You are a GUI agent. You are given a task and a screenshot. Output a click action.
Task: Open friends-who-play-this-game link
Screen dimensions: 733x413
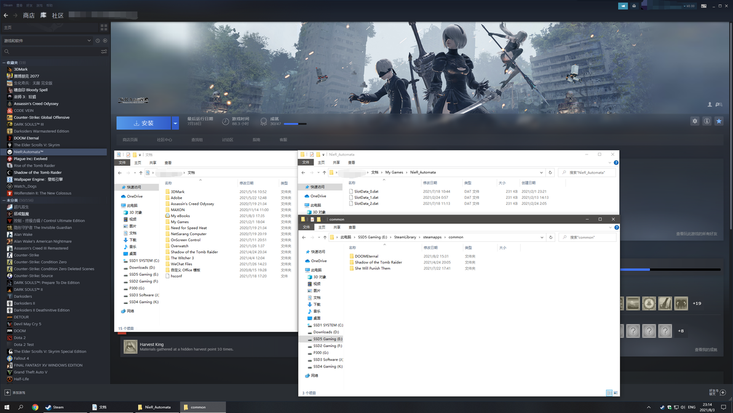point(696,234)
